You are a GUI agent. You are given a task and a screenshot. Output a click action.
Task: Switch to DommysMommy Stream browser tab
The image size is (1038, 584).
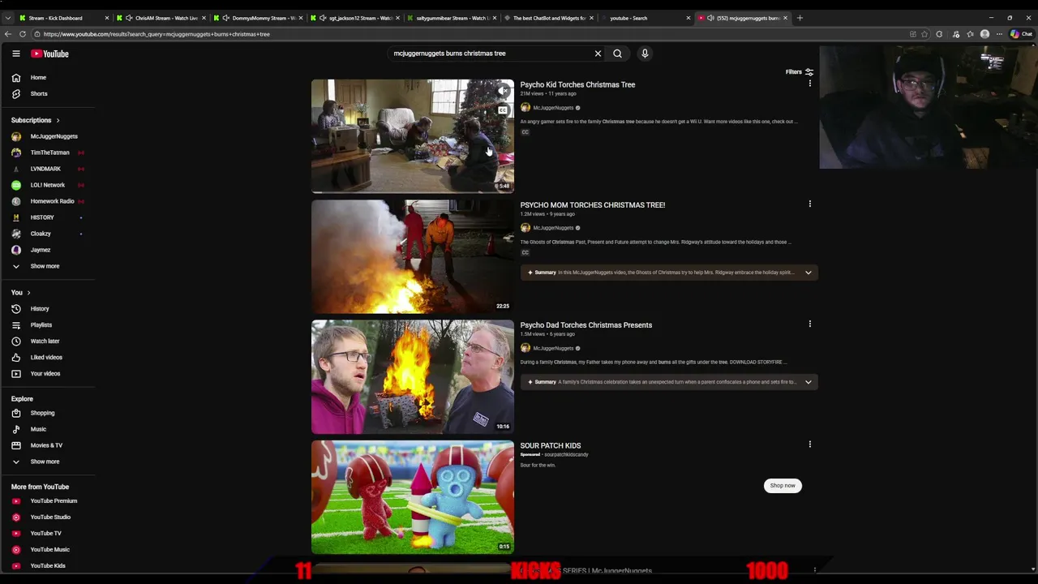click(x=259, y=18)
